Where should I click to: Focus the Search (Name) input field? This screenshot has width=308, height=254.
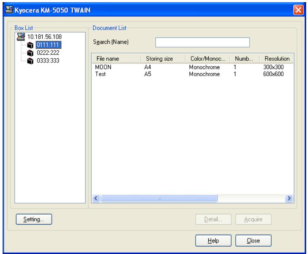tap(202, 42)
